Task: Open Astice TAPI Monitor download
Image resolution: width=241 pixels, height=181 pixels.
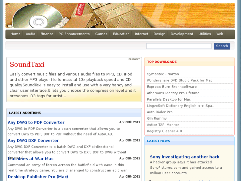Action: click(163, 125)
